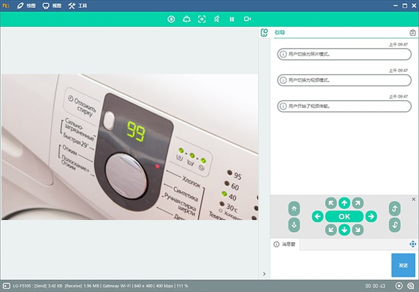Click the guide panel icon beside 引导

(x=264, y=33)
